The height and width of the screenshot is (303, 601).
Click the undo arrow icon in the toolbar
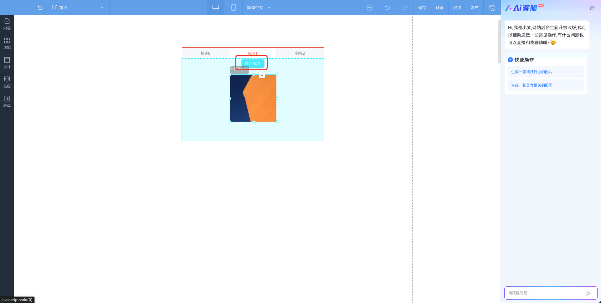387,8
